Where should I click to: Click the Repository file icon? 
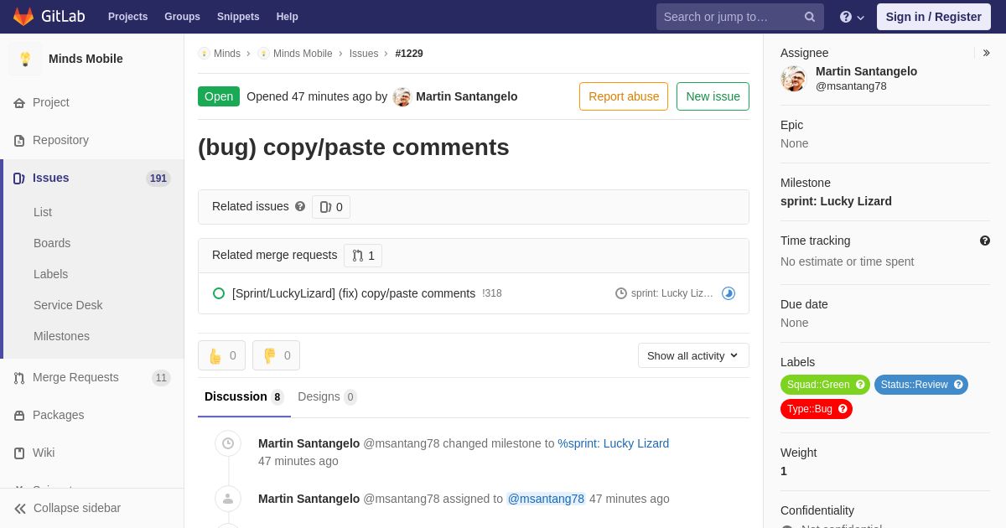coord(19,140)
